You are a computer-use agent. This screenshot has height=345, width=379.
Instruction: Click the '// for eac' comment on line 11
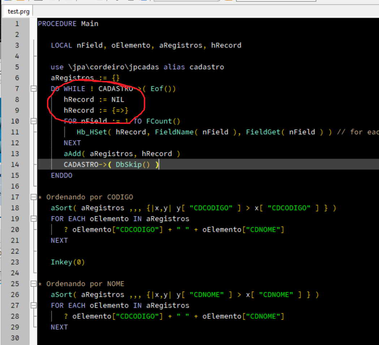(358, 132)
